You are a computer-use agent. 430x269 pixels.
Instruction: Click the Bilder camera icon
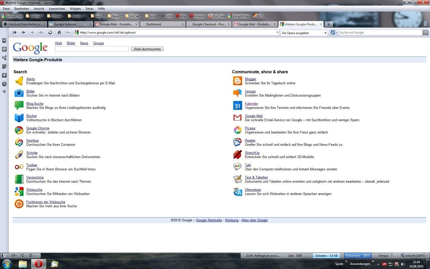(x=19, y=93)
